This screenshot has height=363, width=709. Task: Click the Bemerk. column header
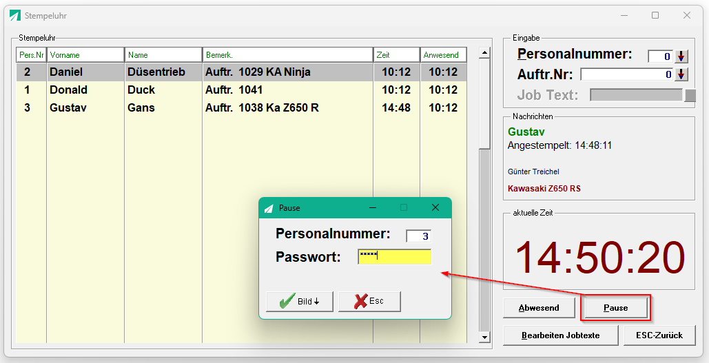point(287,54)
